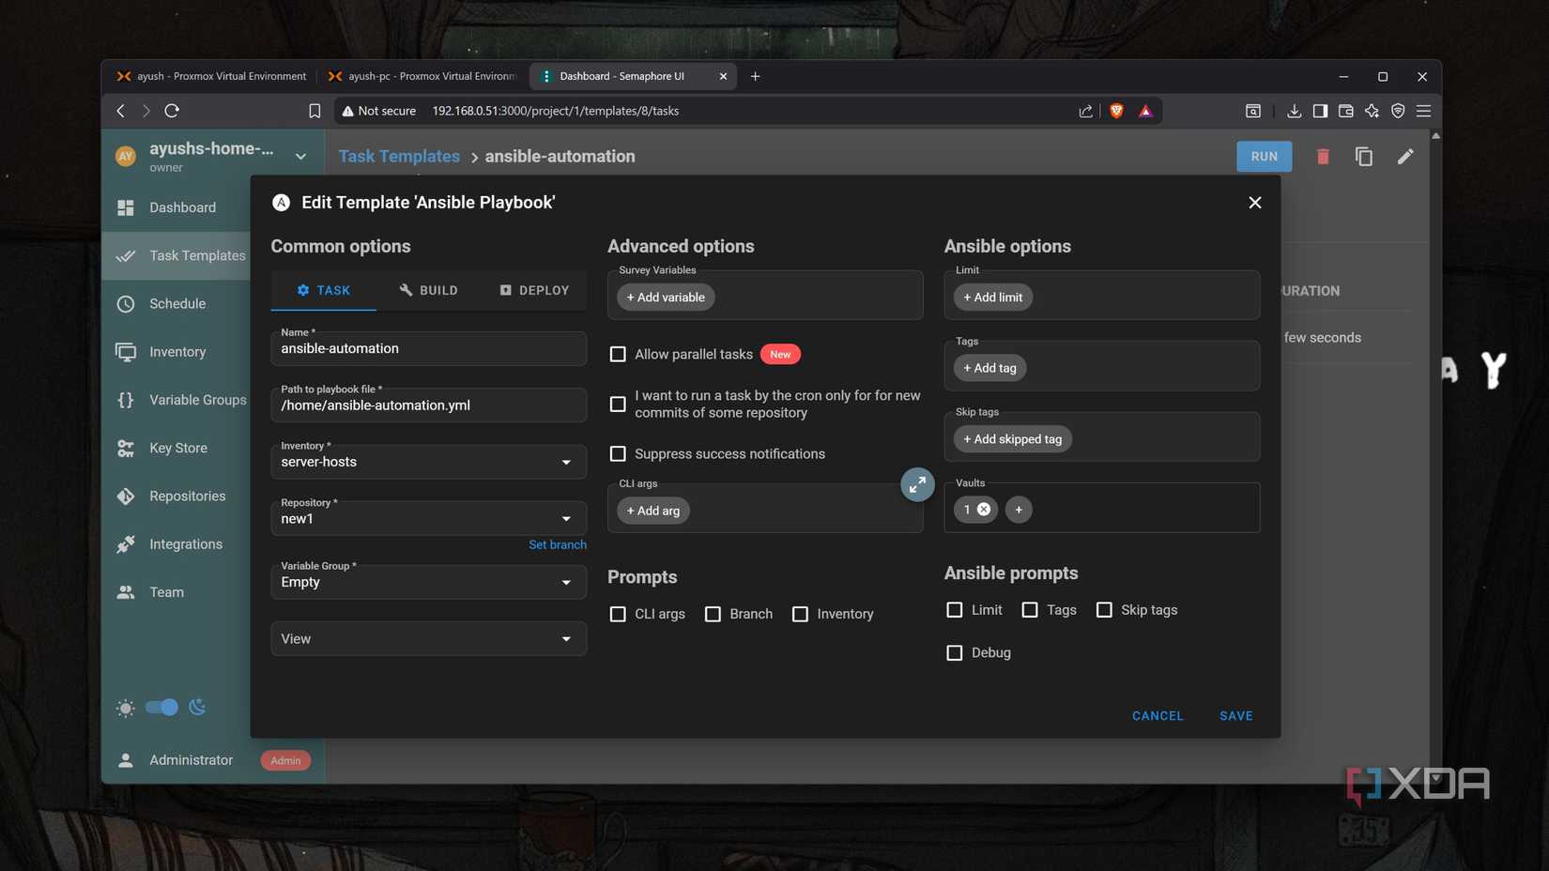Image resolution: width=1549 pixels, height=871 pixels.
Task: Switch to the DEPLOY tab
Action: 533,290
